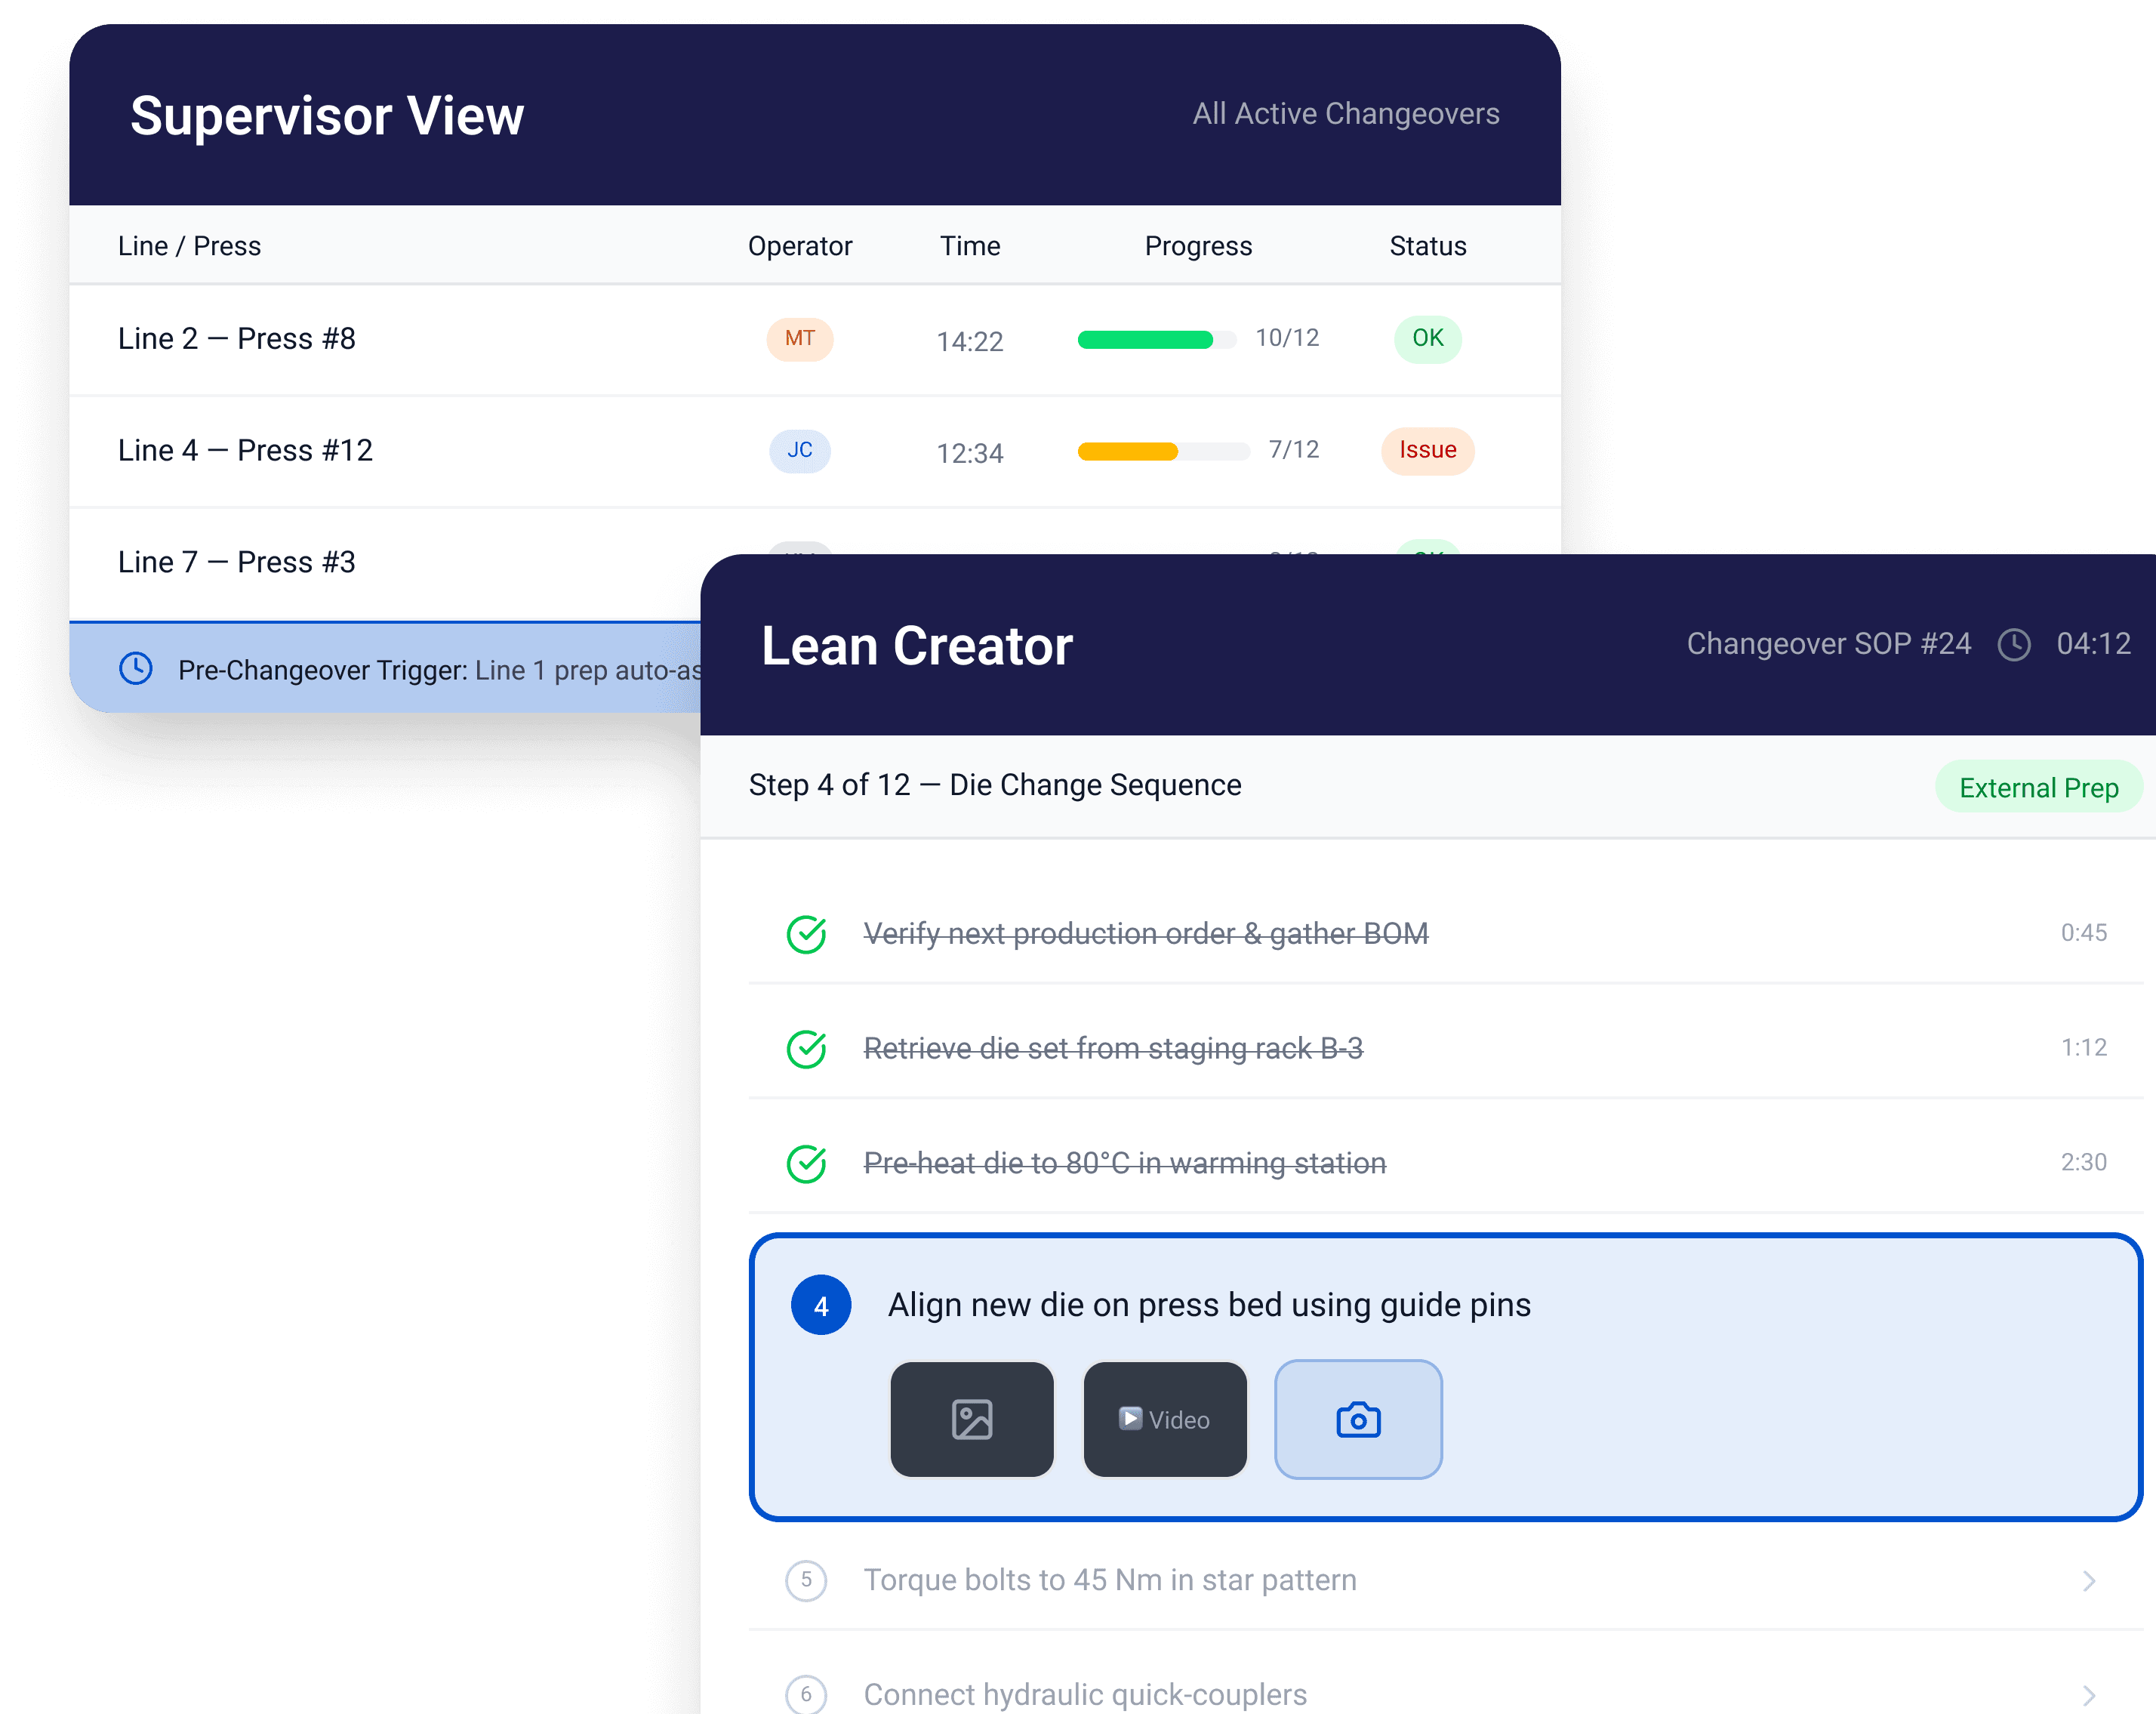Click the Pre-Changeover Trigger clock icon
This screenshot has width=2156, height=1714.
(136, 668)
